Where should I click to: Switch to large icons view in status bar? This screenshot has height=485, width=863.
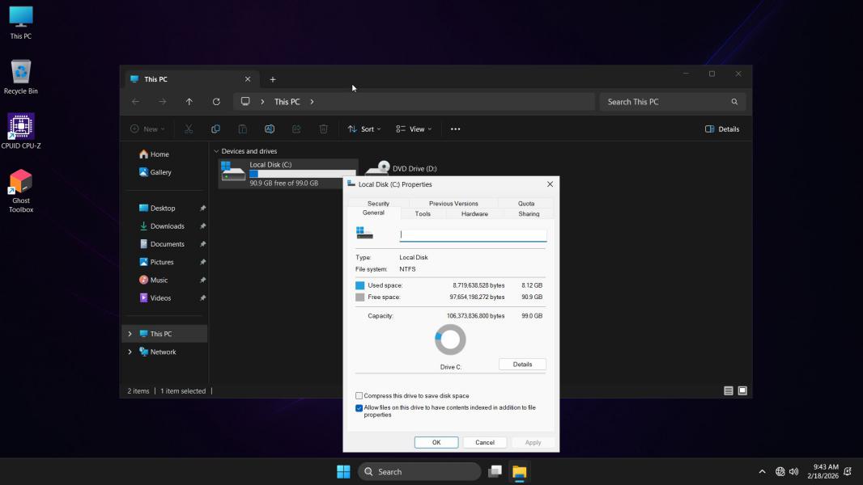[x=742, y=391]
